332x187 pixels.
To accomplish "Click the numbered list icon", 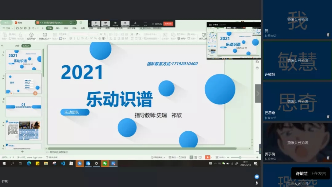I will 116,34.
